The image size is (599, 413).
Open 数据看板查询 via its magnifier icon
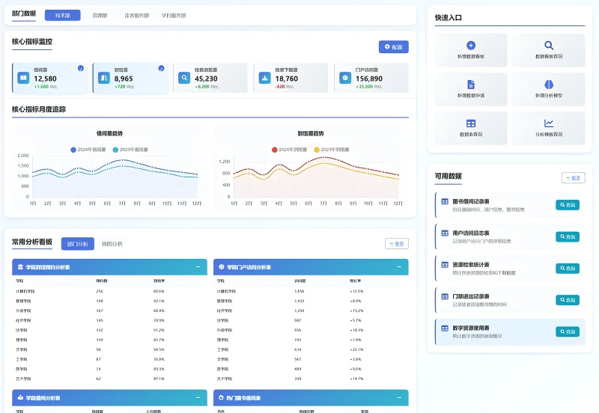549,46
